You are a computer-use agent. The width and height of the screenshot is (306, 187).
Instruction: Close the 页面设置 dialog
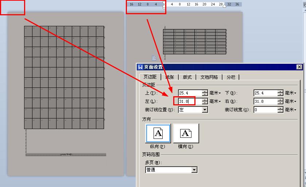[x=299, y=67]
